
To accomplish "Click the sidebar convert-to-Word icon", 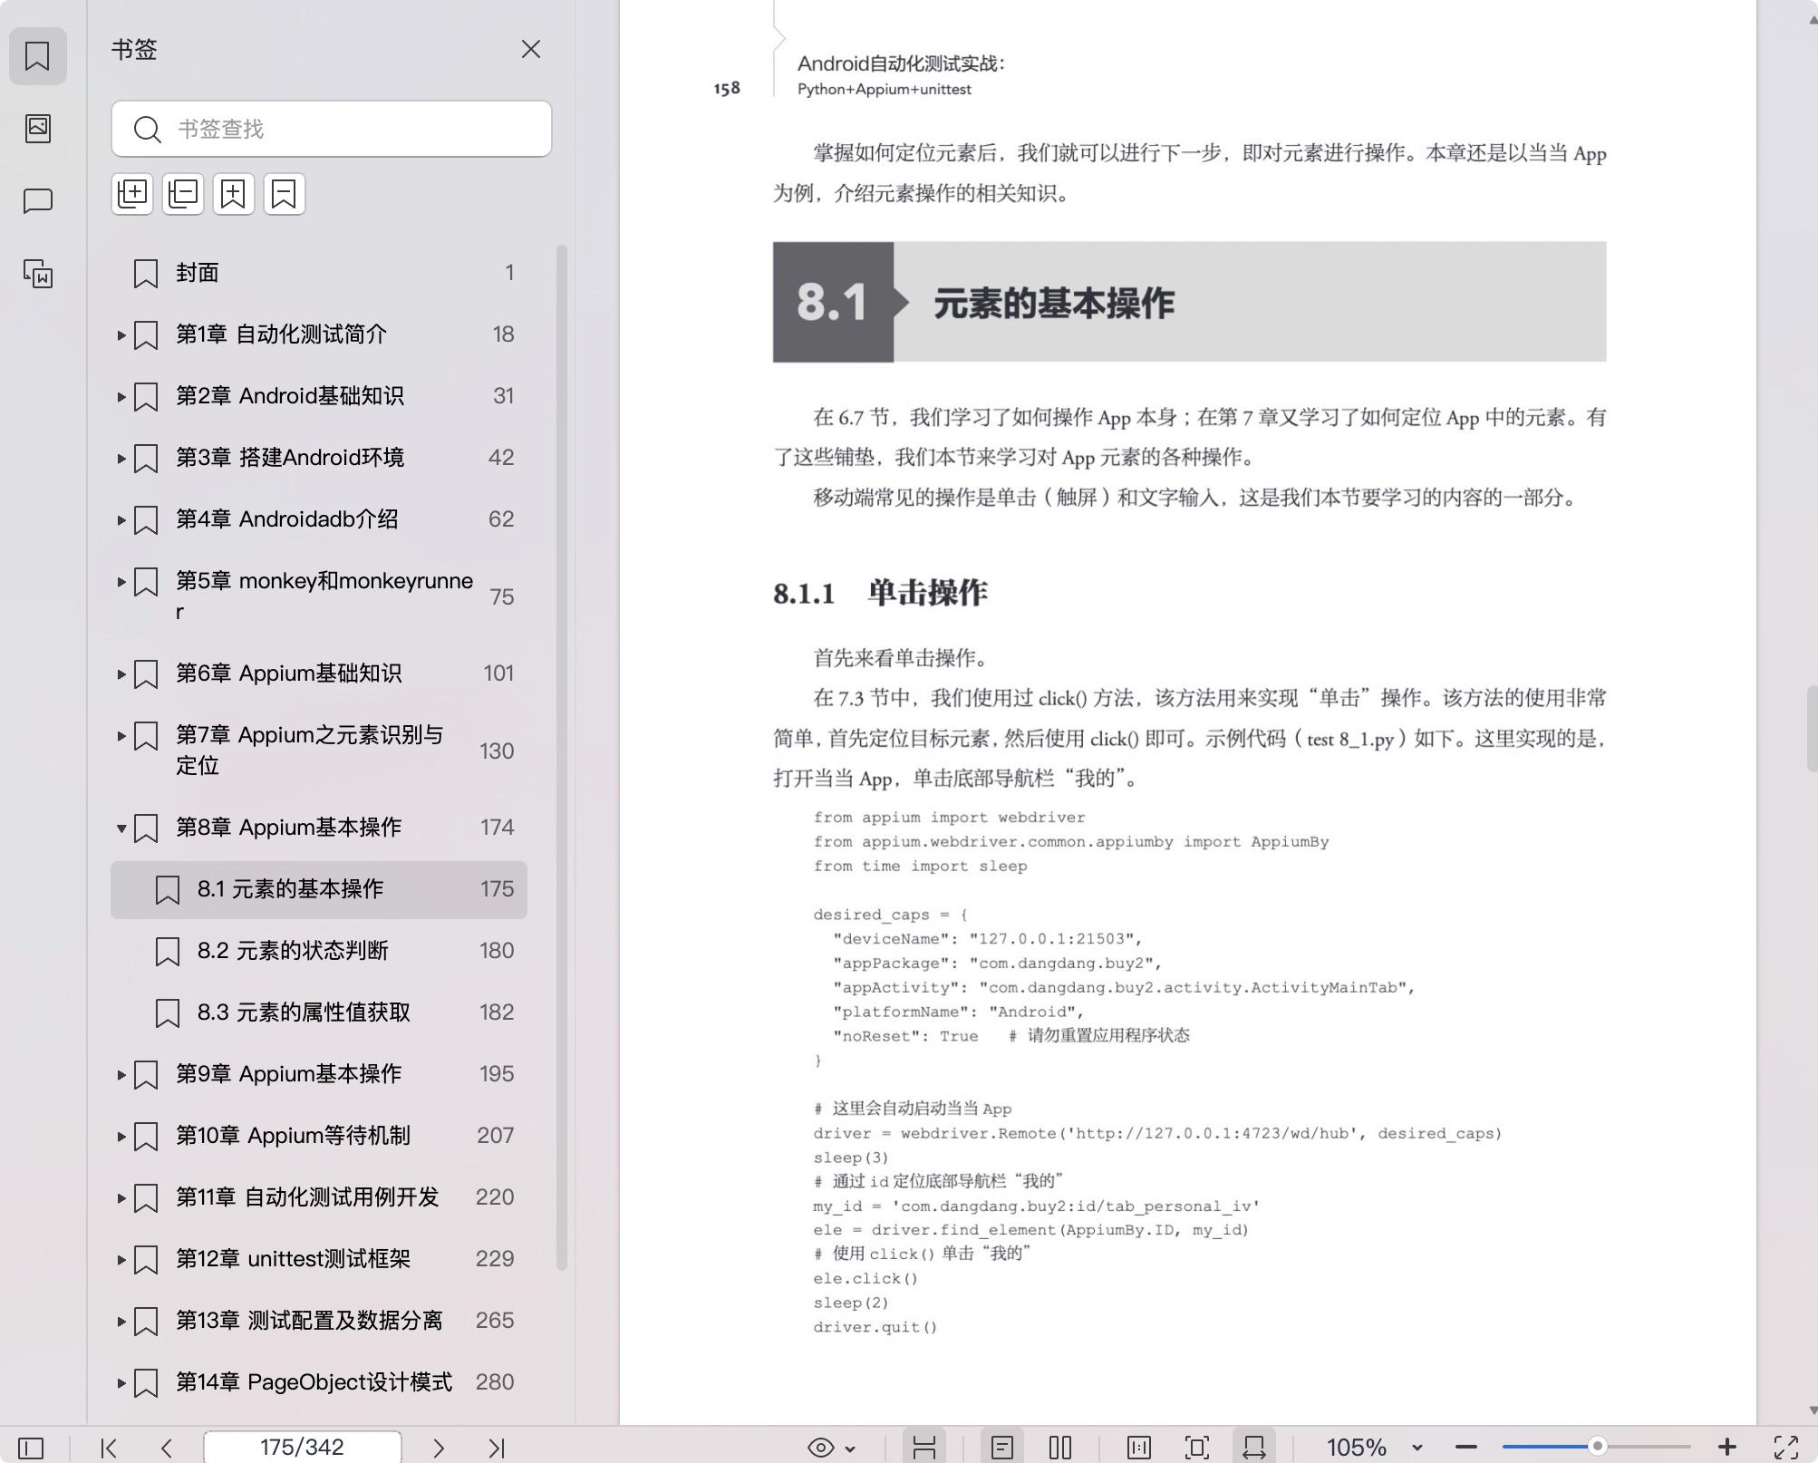I will [x=37, y=273].
